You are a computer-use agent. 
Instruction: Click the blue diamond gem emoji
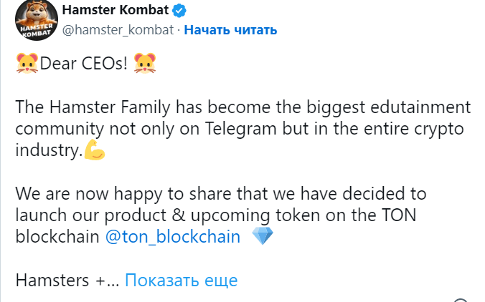coord(263,236)
